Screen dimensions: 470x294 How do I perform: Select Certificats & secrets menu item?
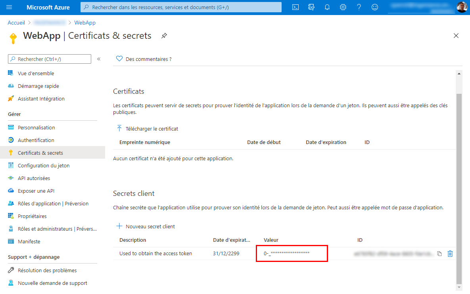coord(52,152)
